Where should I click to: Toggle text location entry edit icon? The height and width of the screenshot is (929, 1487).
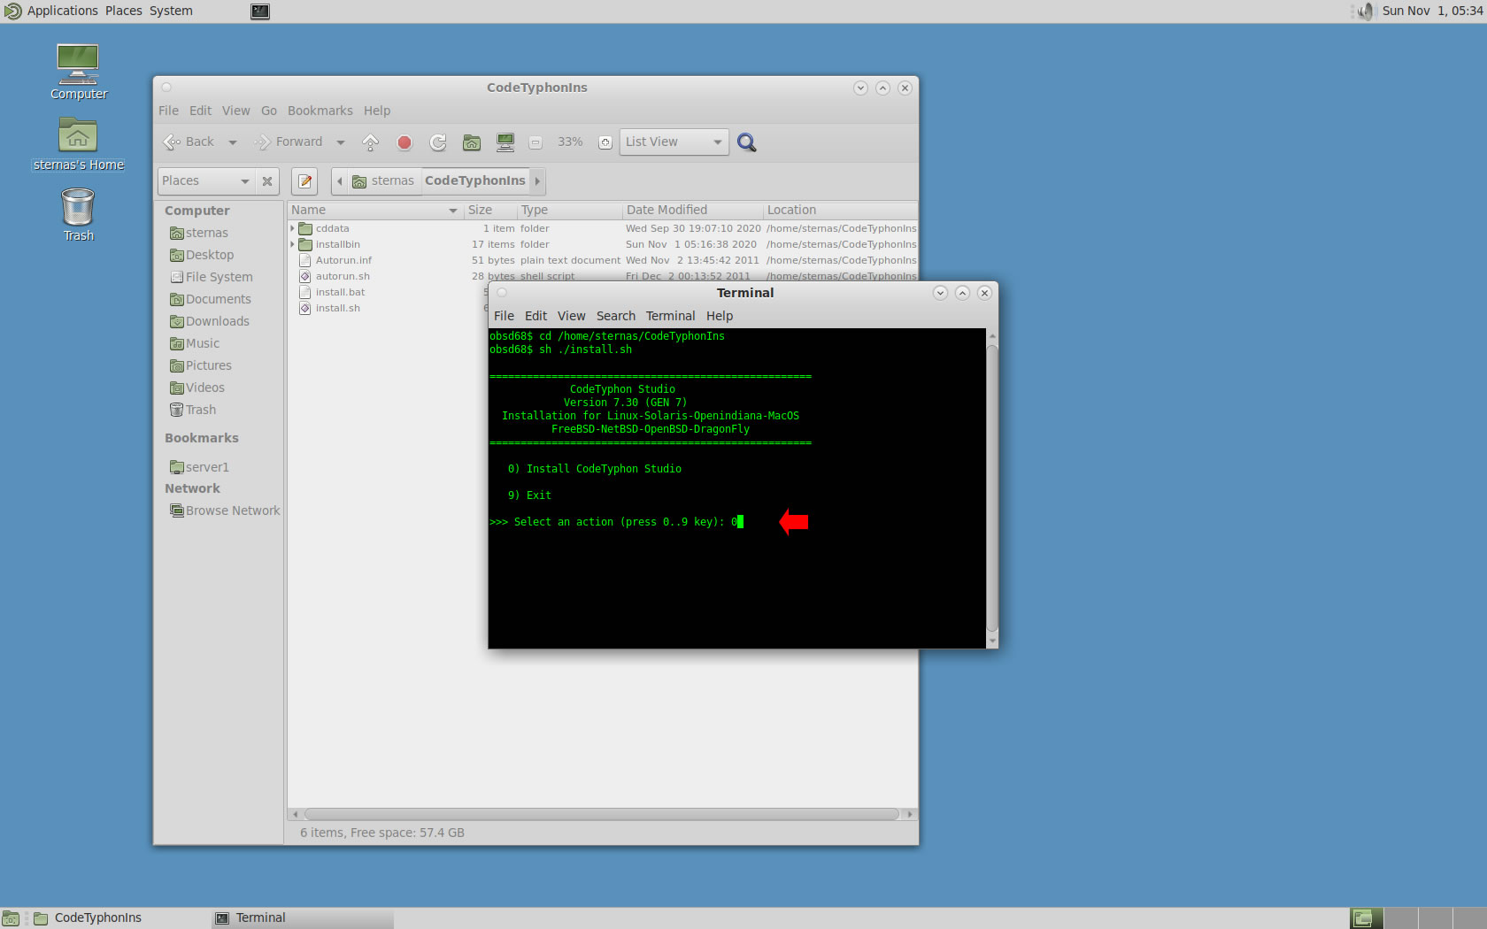(304, 181)
